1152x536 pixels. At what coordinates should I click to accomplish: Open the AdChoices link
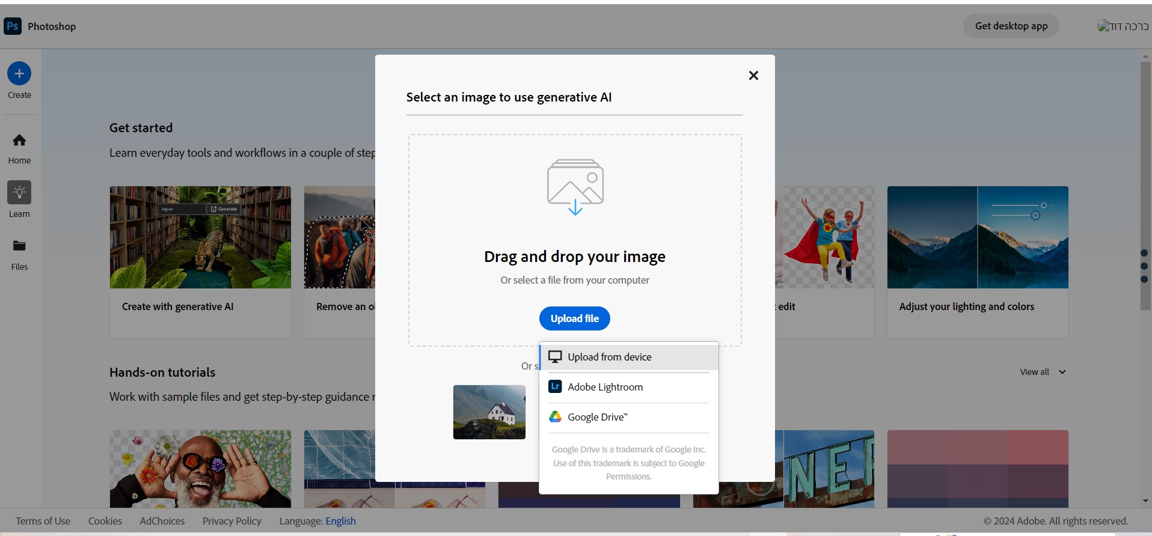click(162, 521)
